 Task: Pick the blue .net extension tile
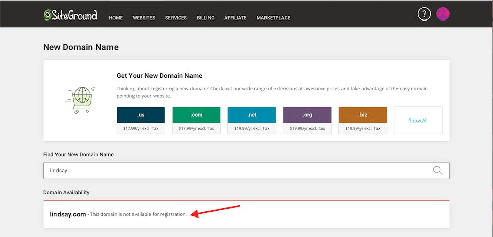[x=252, y=115]
